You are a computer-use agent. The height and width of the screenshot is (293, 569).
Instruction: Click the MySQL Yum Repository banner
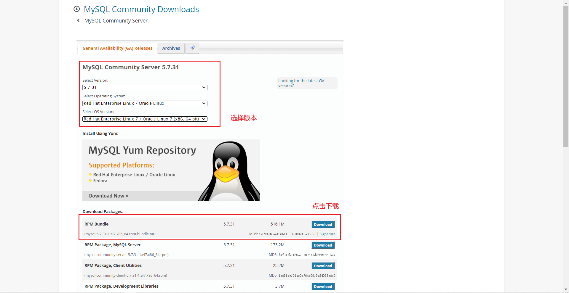(x=171, y=170)
